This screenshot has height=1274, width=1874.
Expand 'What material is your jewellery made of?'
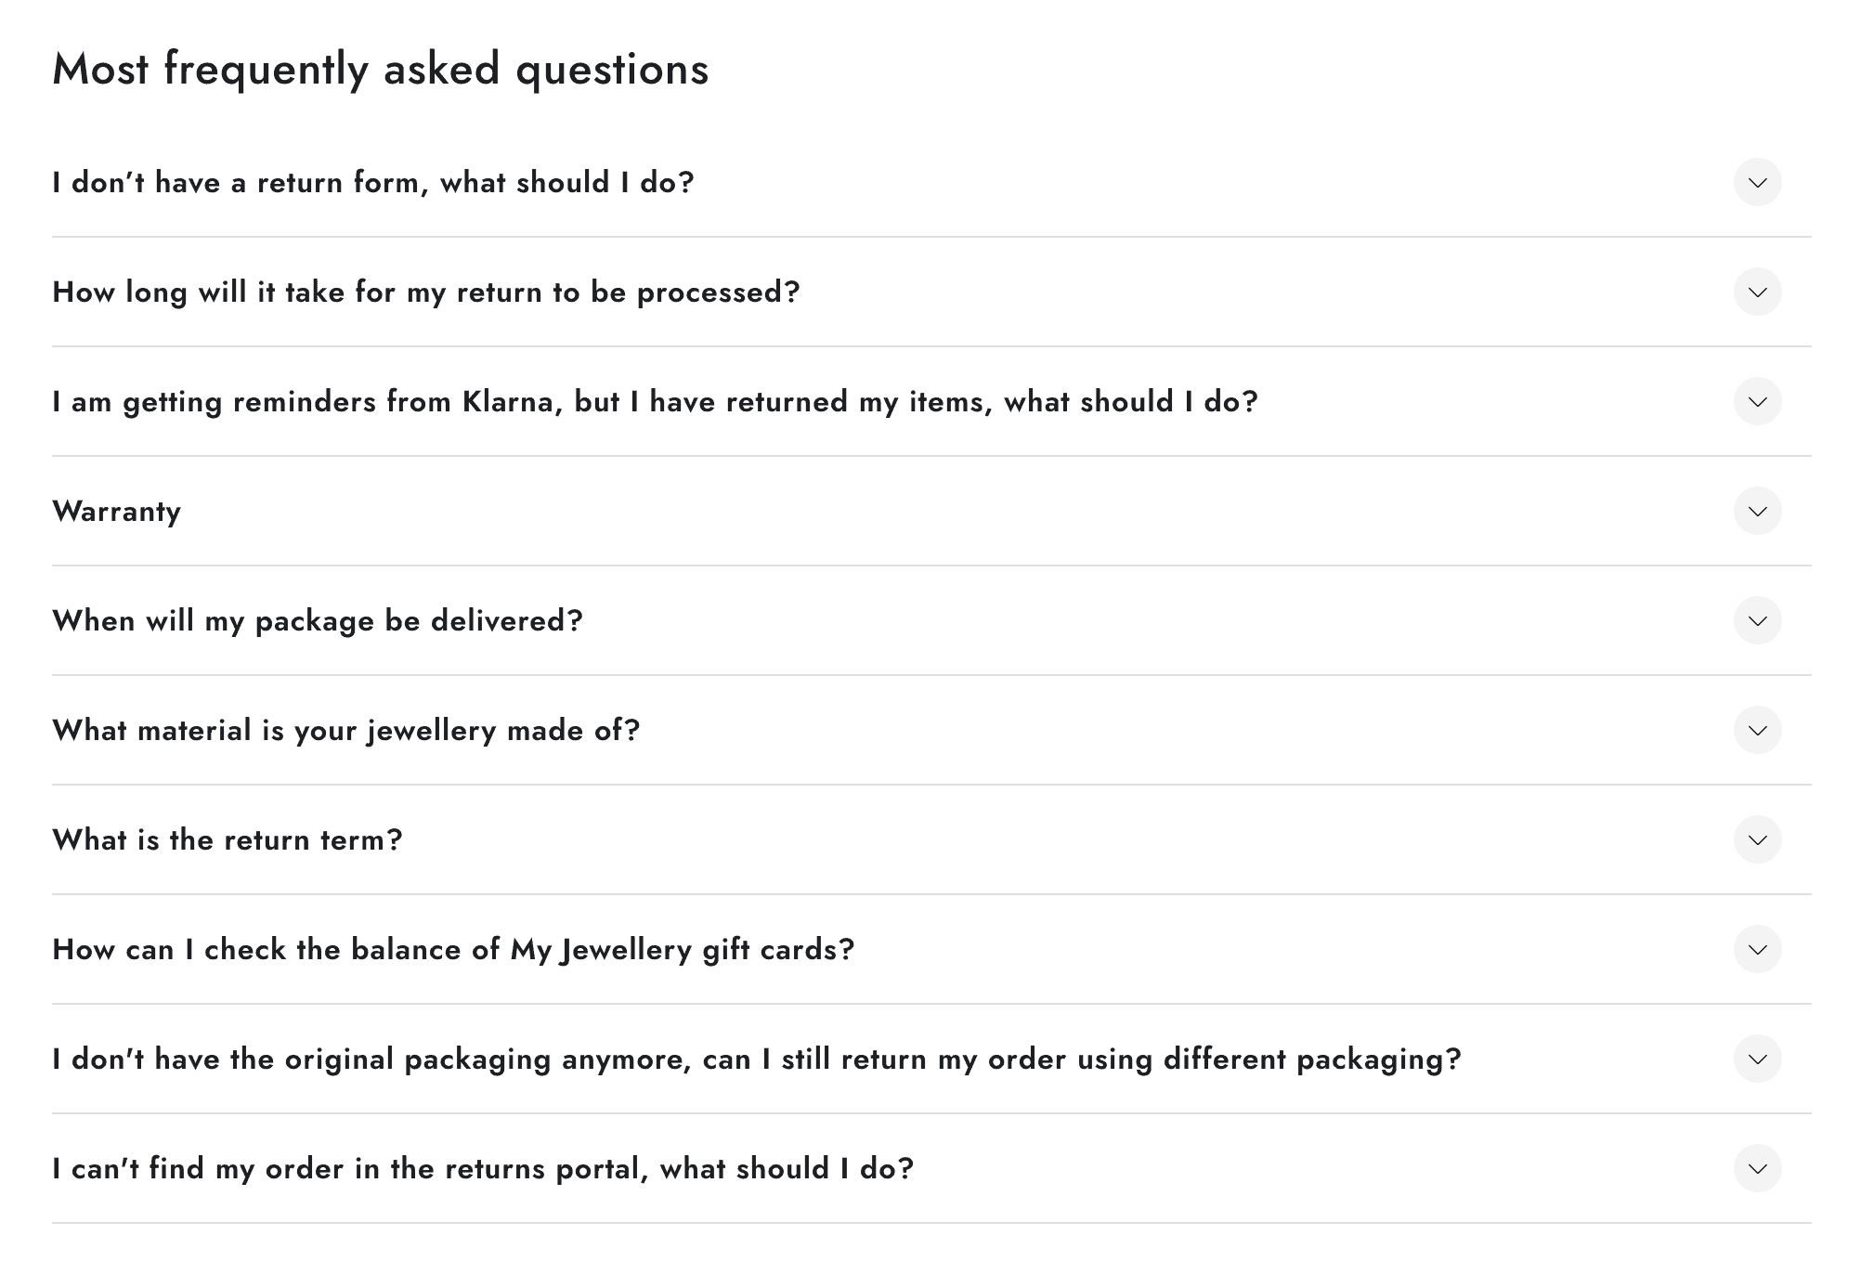click(x=346, y=730)
